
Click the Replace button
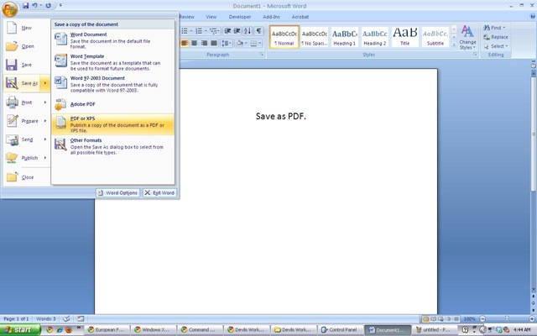point(496,37)
